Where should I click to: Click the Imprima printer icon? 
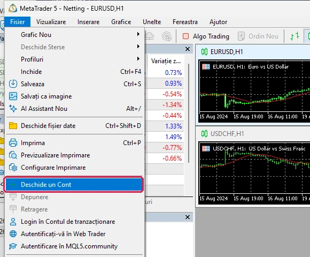(x=13, y=143)
